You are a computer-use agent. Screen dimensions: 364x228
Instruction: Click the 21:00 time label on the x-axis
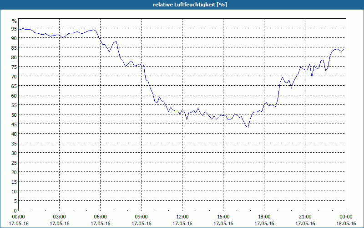pos(305,217)
